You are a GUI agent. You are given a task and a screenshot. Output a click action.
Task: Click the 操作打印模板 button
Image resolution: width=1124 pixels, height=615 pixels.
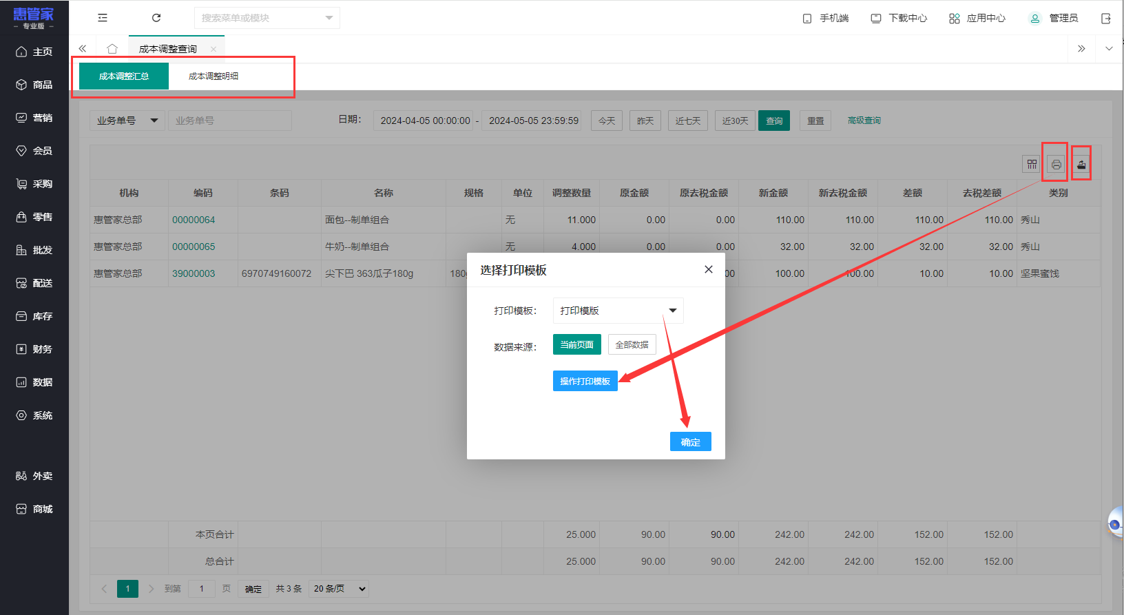coord(585,381)
